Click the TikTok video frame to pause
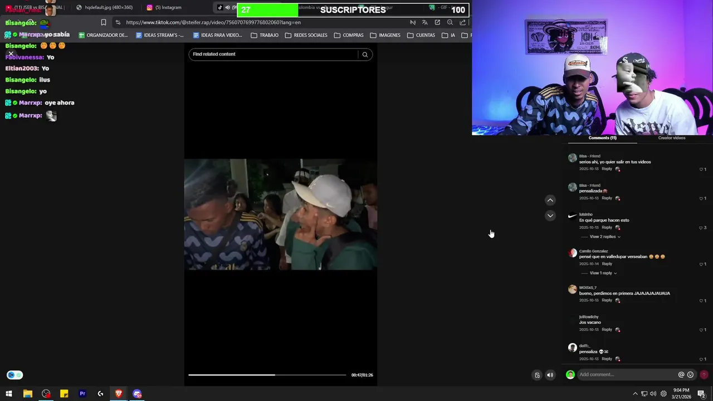The width and height of the screenshot is (713, 401). click(x=281, y=214)
